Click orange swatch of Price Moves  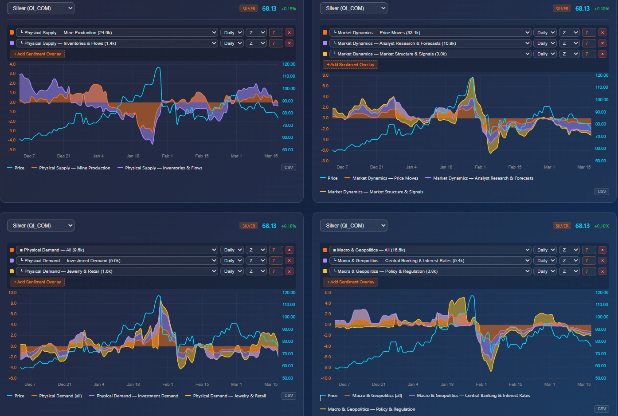tap(325, 32)
